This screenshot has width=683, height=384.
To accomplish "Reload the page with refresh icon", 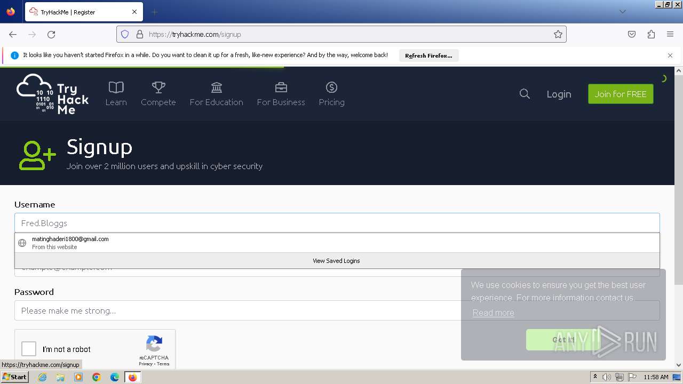I will click(51, 34).
